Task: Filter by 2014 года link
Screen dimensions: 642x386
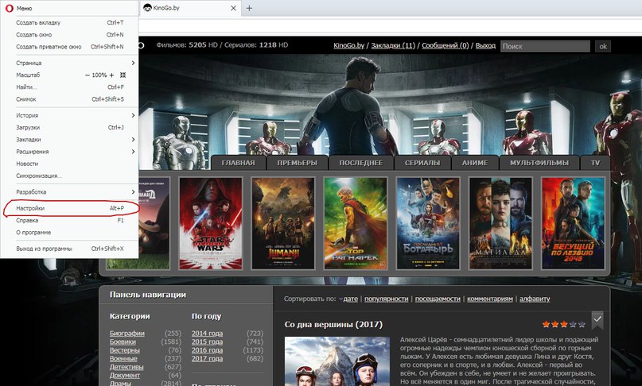Action: click(207, 334)
